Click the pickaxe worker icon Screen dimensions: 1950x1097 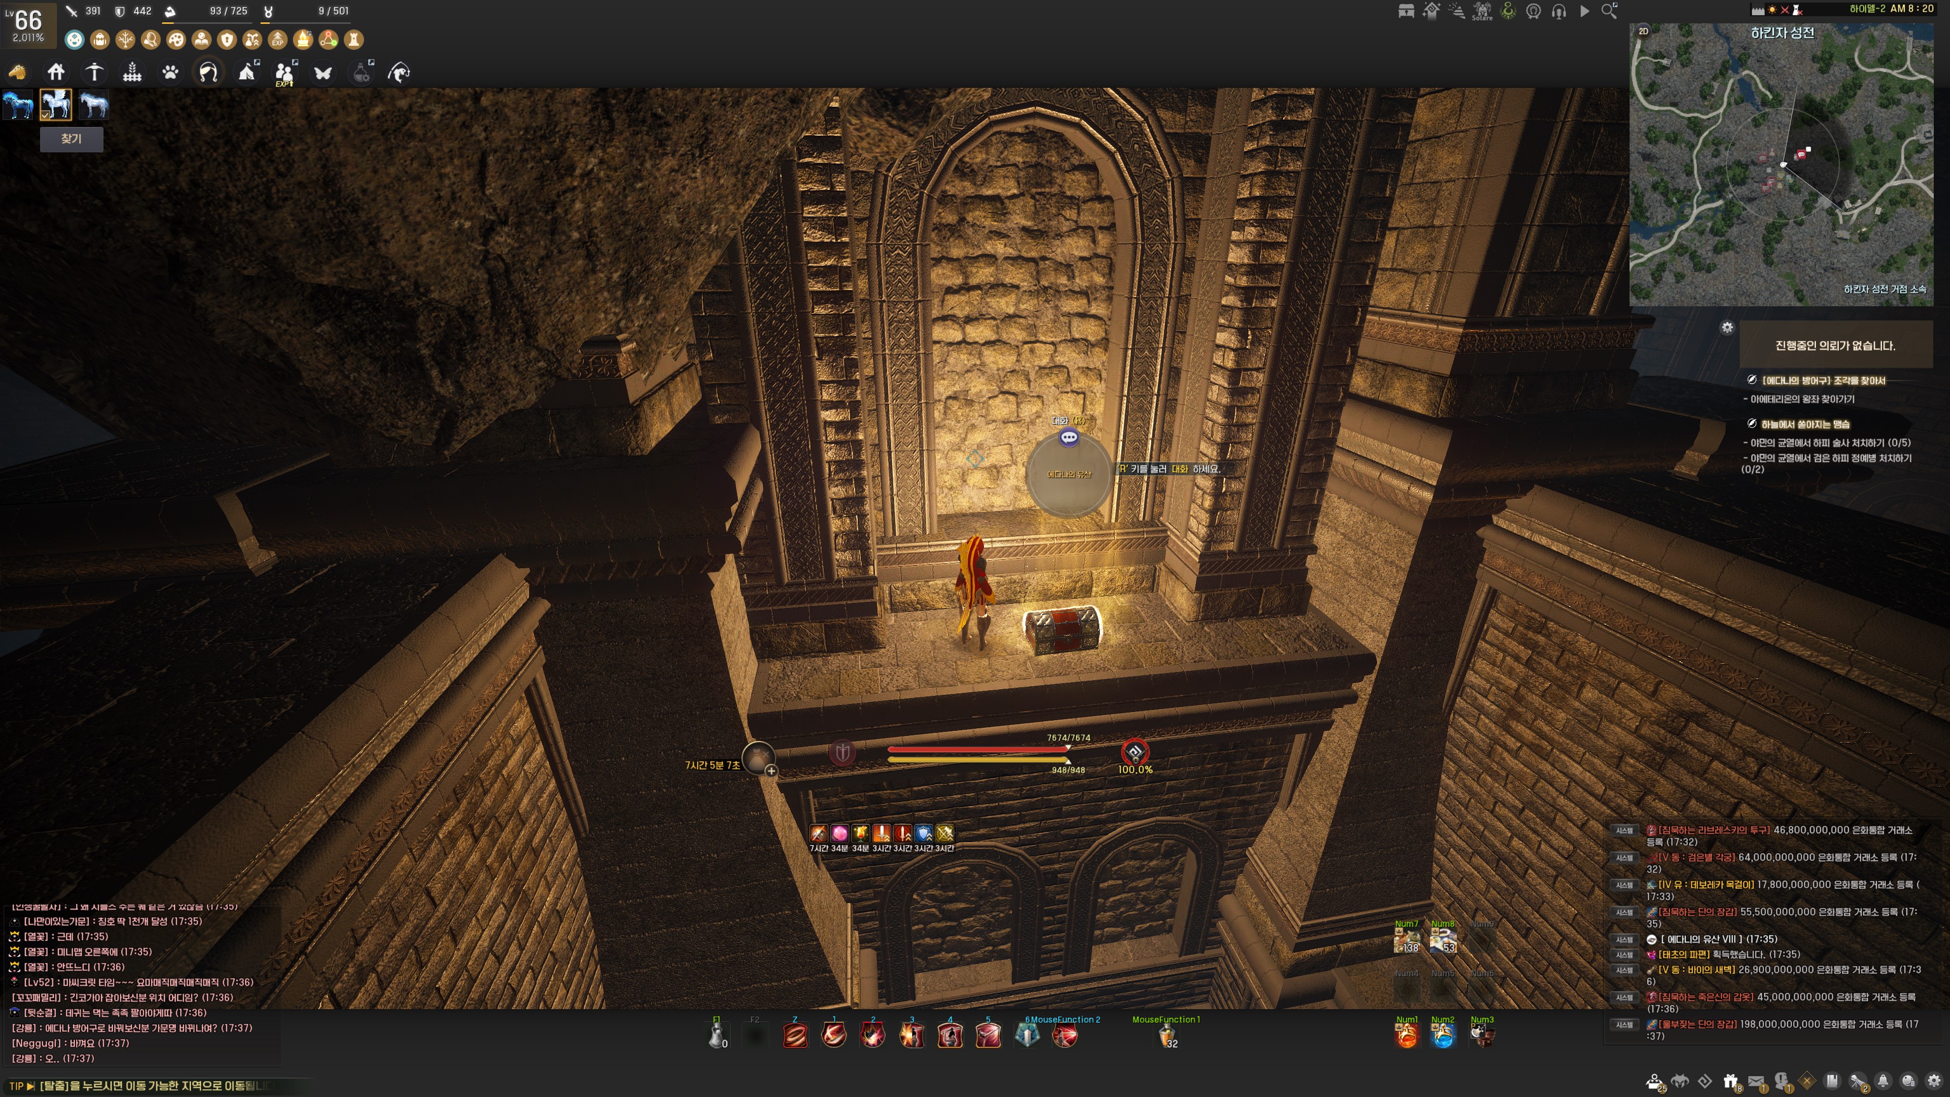coord(94,72)
